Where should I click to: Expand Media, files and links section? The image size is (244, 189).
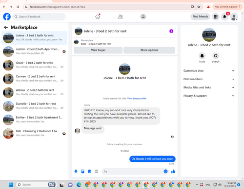209,87
